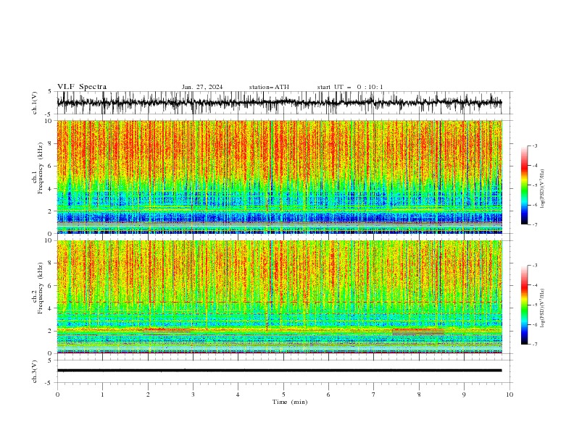
Task: Click the 'ch.3(V)' waveform axis label
Action: click(x=35, y=371)
